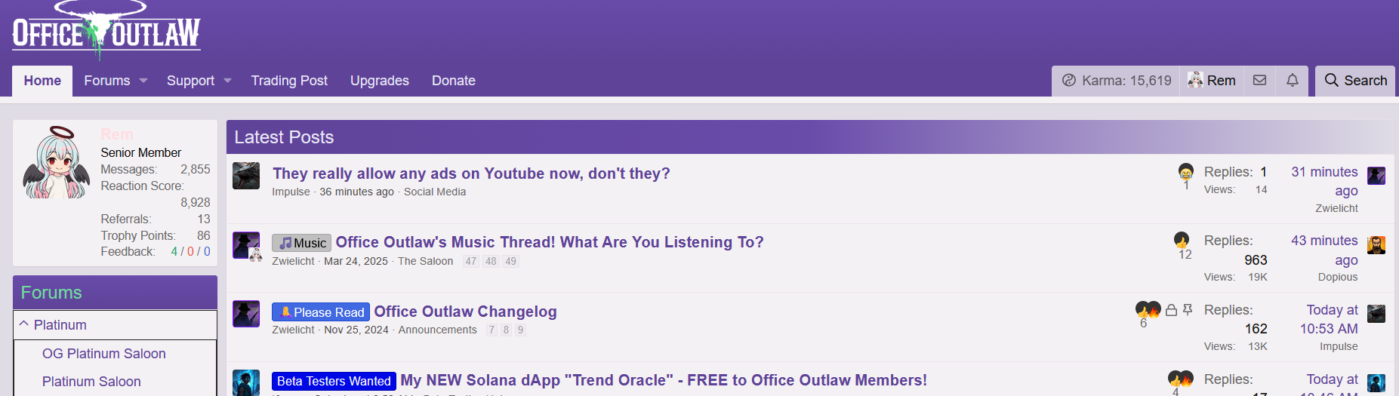
Task: Click the Please Read prefix badge
Action: (x=321, y=312)
